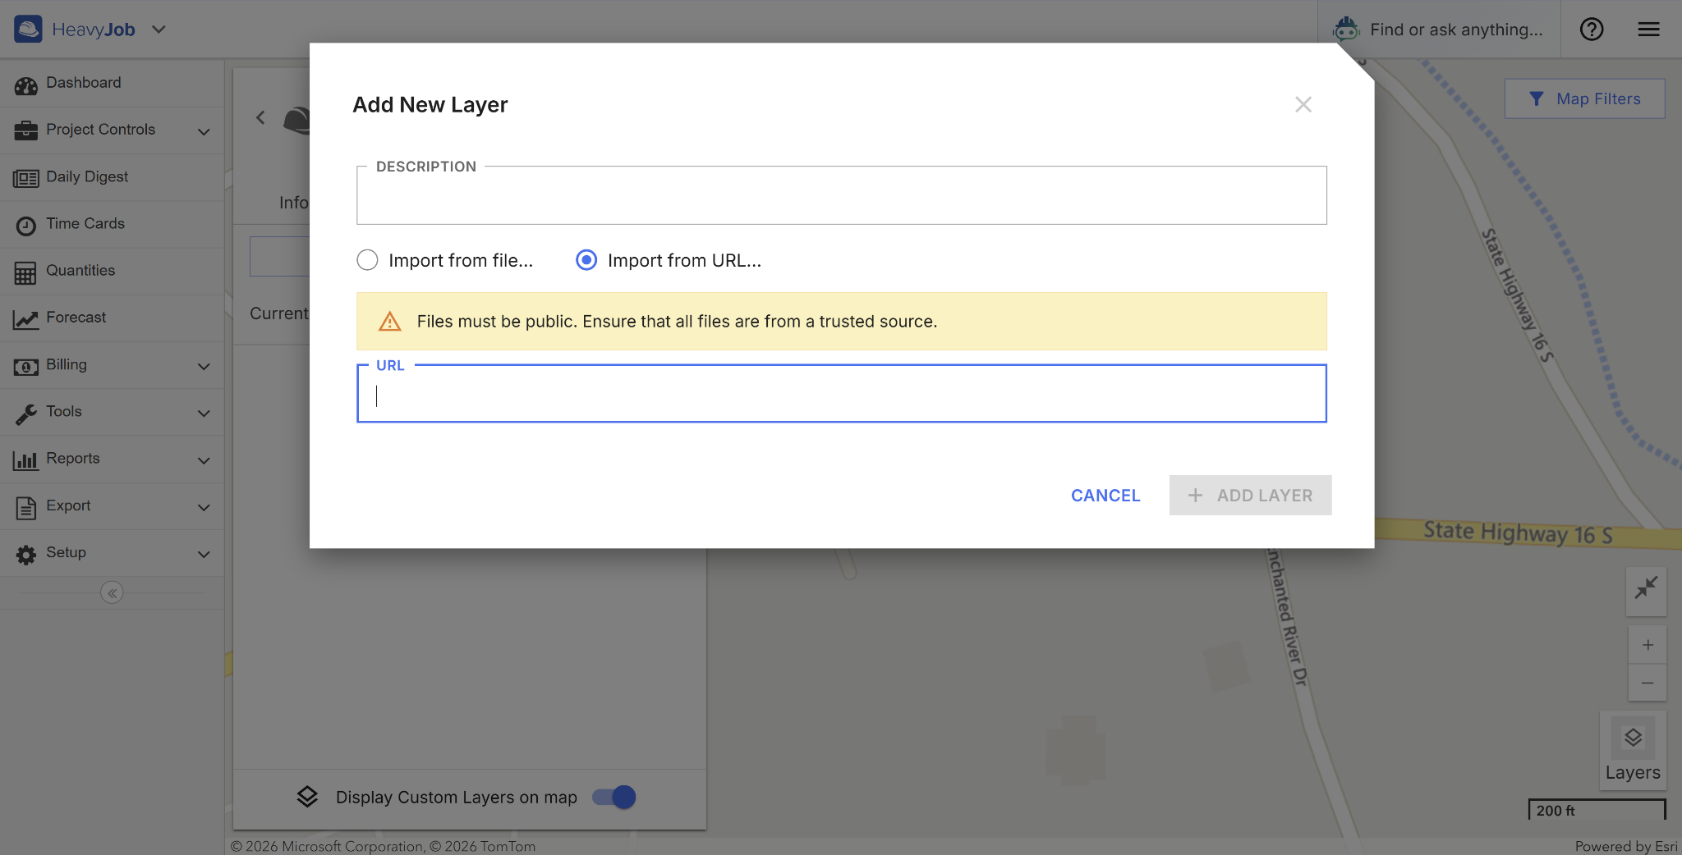Toggle Display Custom Layers on map
The image size is (1682, 855).
click(x=614, y=797)
